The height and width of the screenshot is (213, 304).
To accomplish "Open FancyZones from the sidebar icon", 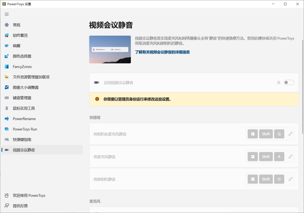I will click(7, 67).
